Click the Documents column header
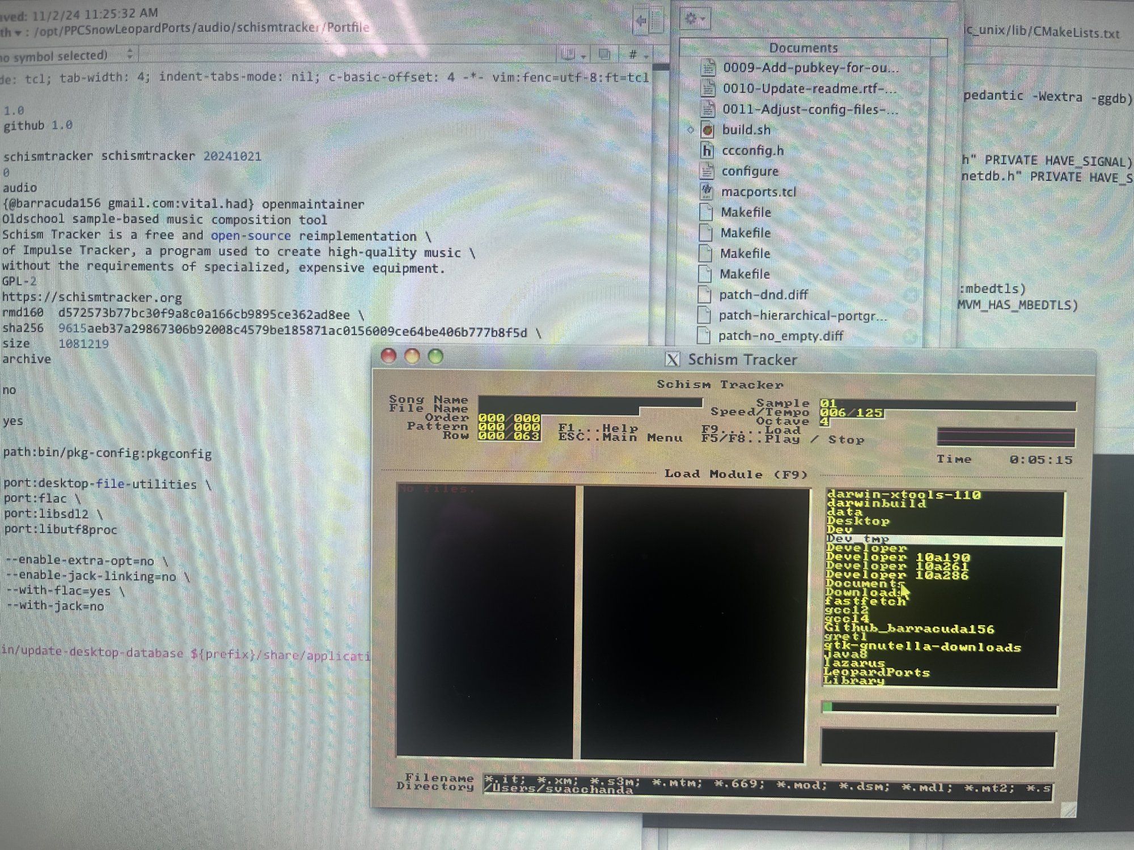Viewport: 1134px width, 850px height. coord(803,48)
